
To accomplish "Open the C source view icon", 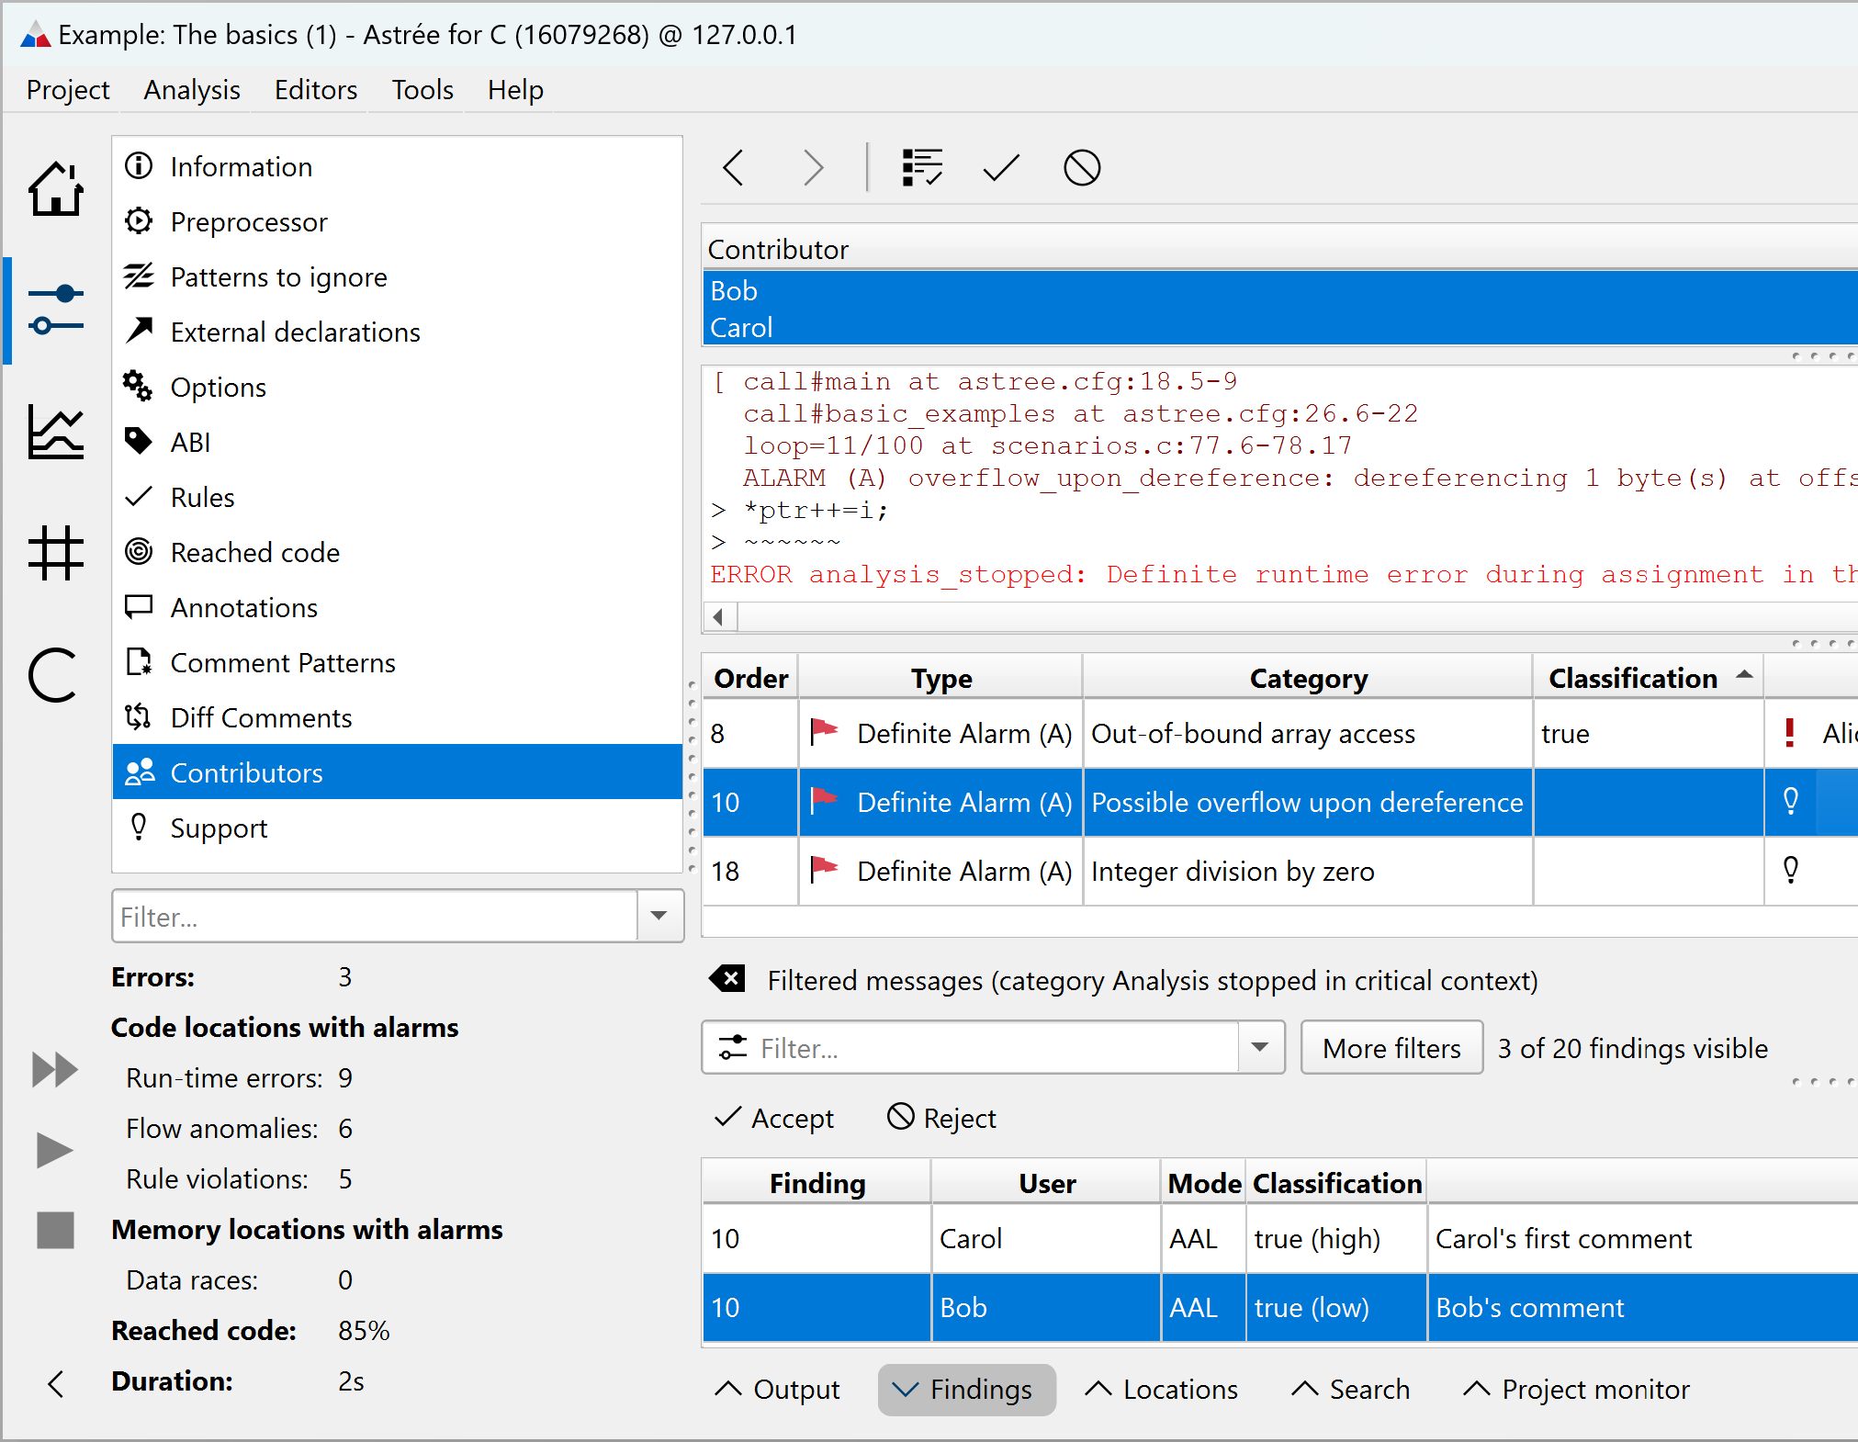I will (x=53, y=675).
